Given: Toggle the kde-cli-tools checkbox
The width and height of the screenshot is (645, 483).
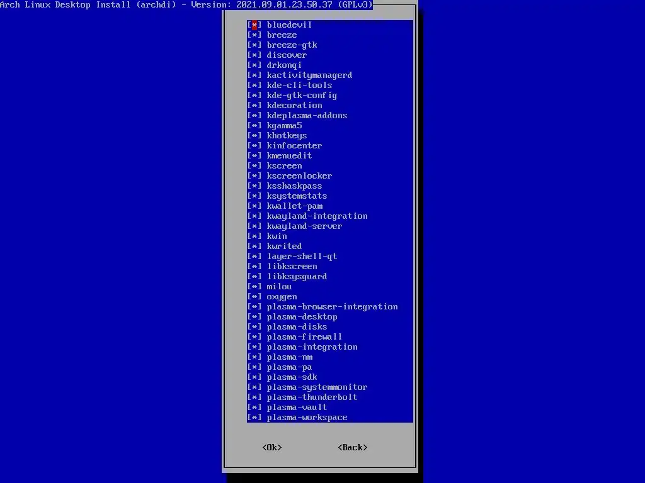Looking at the screenshot, I should [254, 86].
